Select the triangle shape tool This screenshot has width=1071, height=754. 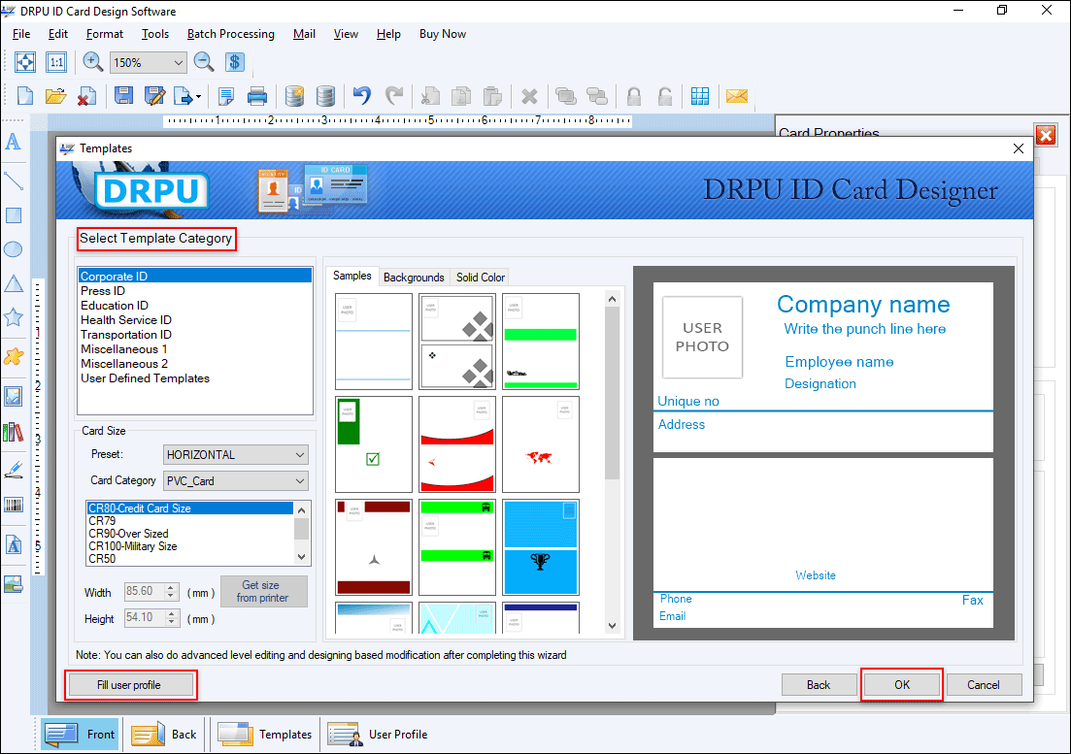(x=14, y=283)
